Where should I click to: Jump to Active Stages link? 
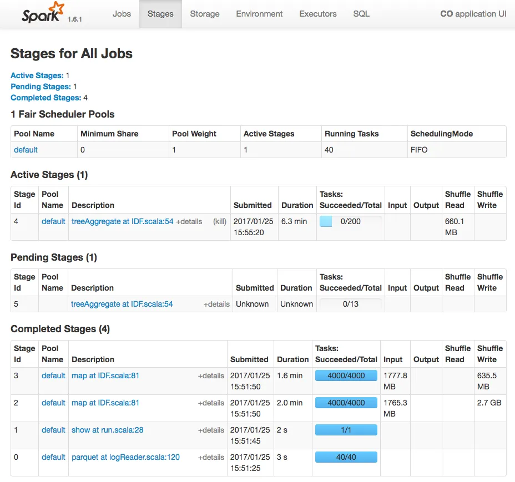click(37, 75)
